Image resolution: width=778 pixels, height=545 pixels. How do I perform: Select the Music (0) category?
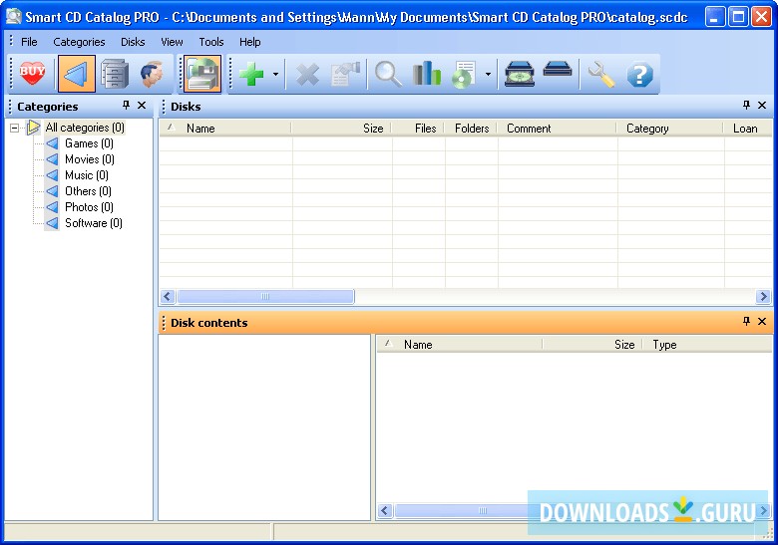[x=87, y=175]
